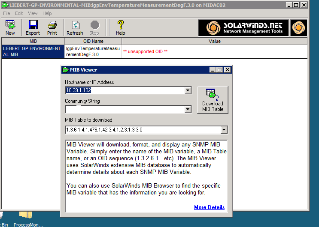Screen dimensions: 319x227
Task: Minimize the MIB Viewer dialog
Action: [213, 70]
